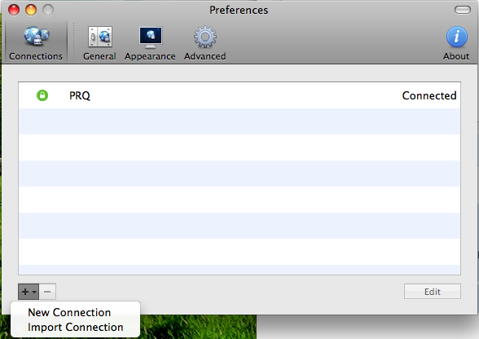
Task: Open the About info icon
Action: 457,37
